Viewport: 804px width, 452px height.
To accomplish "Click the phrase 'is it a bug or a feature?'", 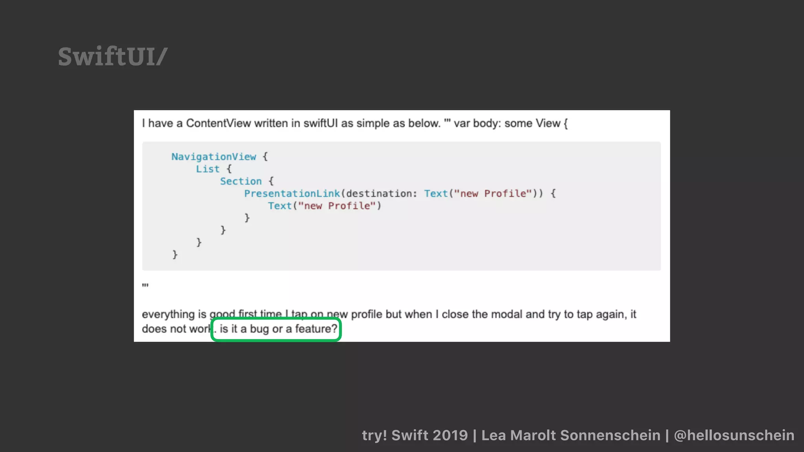I will click(x=278, y=329).
